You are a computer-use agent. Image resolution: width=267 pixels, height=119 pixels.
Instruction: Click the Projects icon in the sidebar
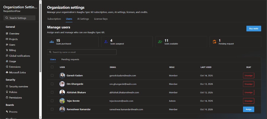[7, 39]
